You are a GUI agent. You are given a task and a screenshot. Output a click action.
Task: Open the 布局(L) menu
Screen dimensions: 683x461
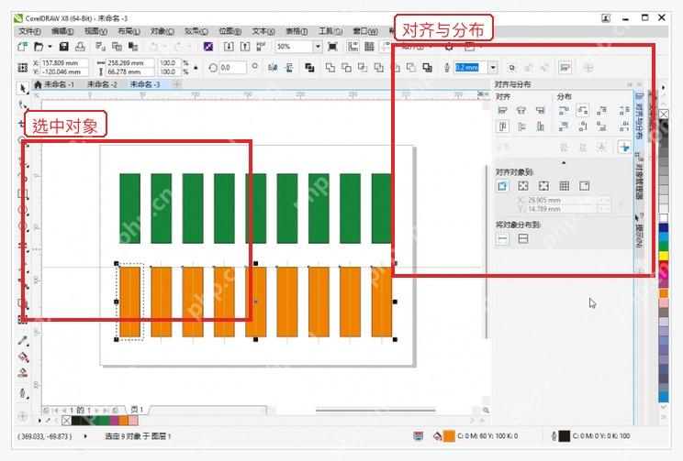(129, 31)
